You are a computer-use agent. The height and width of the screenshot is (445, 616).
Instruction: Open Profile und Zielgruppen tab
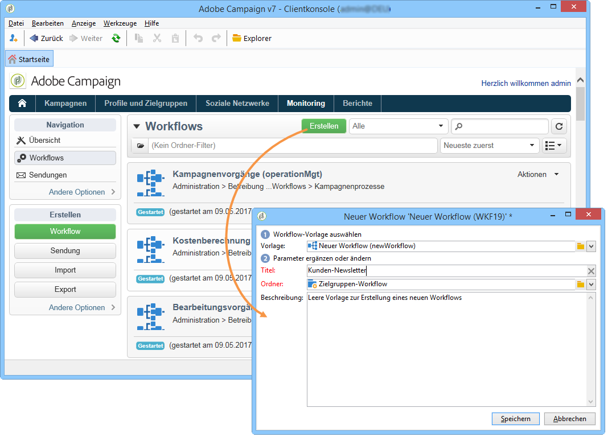coord(146,104)
